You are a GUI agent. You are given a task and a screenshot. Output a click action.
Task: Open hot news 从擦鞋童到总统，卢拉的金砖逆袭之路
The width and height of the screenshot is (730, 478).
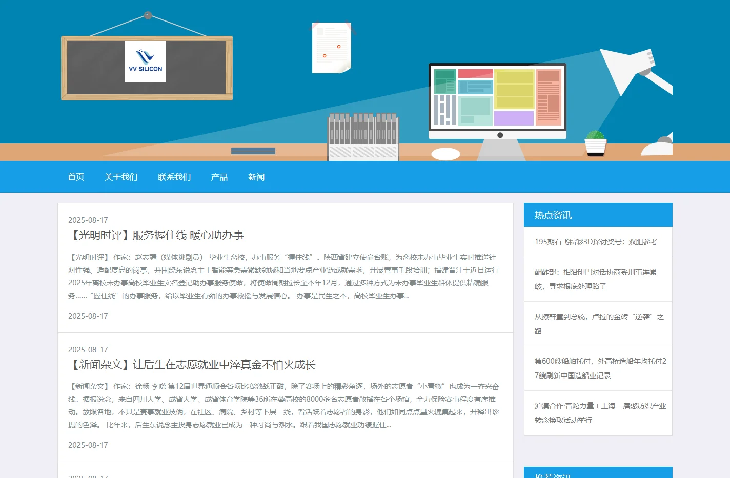click(599, 324)
